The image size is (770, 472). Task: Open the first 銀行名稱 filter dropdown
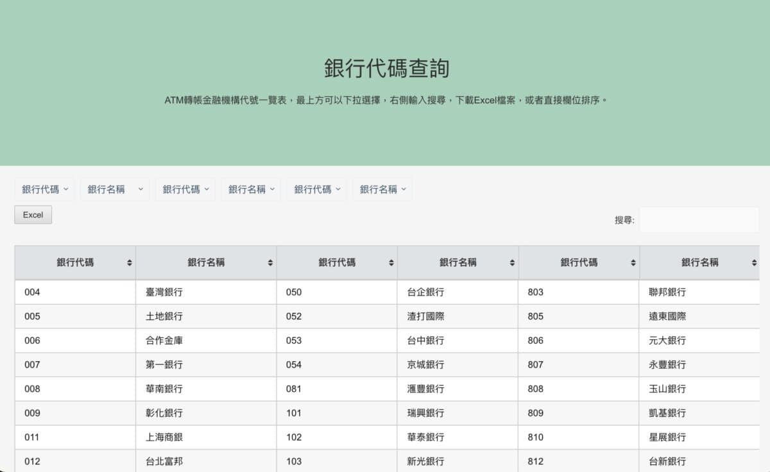114,189
